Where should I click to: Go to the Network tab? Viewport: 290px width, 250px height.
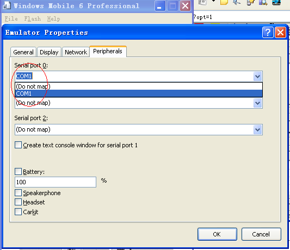(x=76, y=52)
